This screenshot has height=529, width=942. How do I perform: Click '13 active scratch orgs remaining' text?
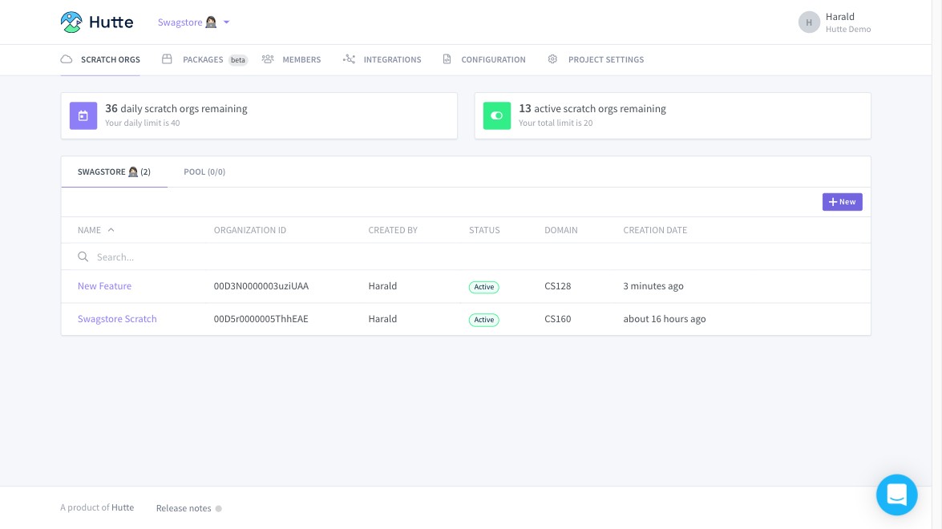pos(592,109)
